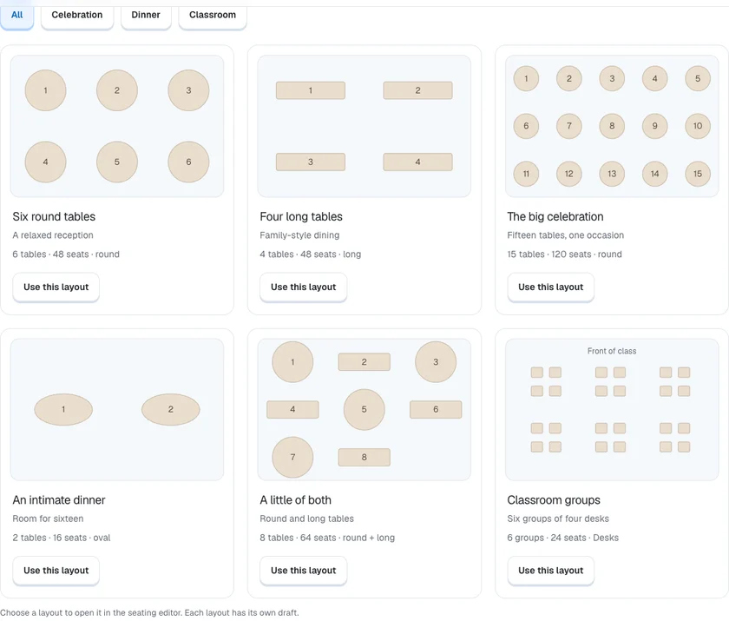Open The big celebration preview thumbnail

[612, 126]
